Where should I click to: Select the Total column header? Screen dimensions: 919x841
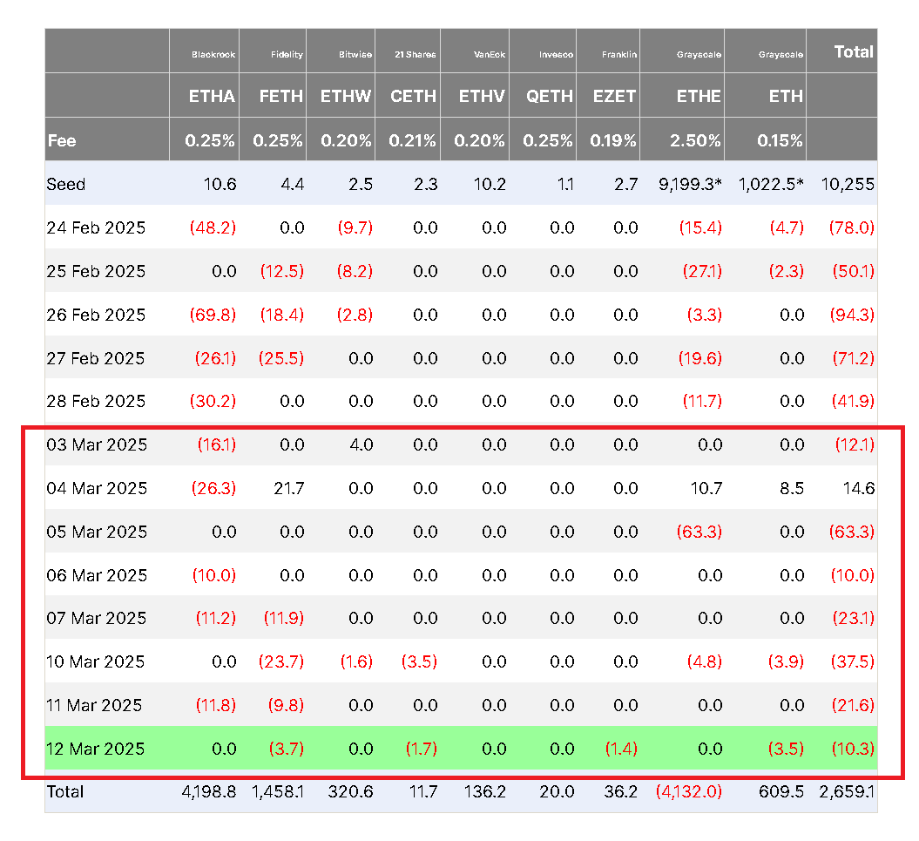pos(854,51)
